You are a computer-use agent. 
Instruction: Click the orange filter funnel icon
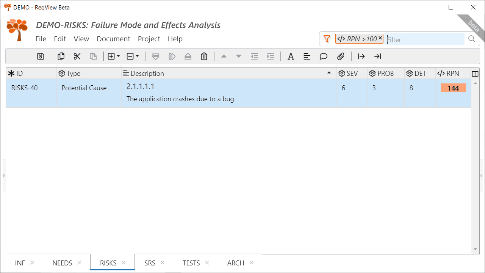[x=327, y=39]
